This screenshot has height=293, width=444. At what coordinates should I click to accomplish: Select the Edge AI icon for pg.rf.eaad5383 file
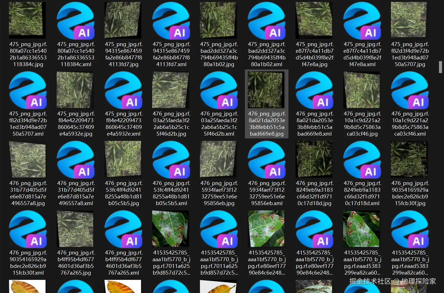[410, 229]
